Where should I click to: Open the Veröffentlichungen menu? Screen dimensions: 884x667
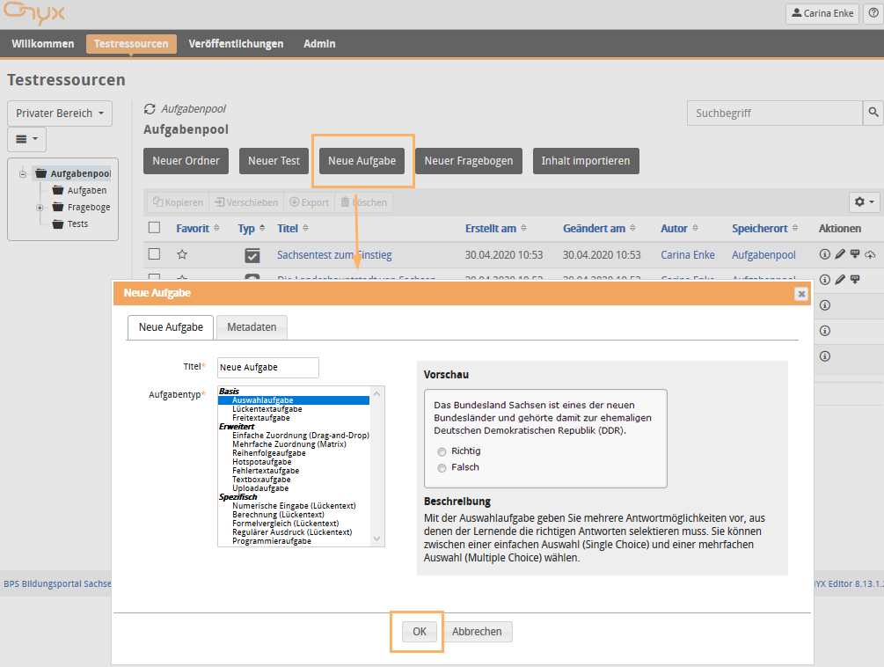[x=236, y=44]
